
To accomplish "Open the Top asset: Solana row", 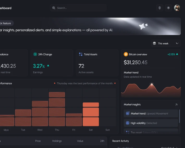I will (x=151, y=131).
